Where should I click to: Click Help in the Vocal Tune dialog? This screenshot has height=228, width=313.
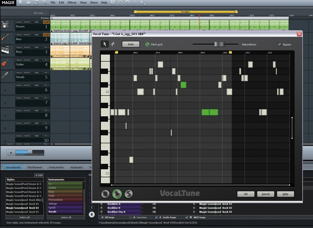click(285, 194)
